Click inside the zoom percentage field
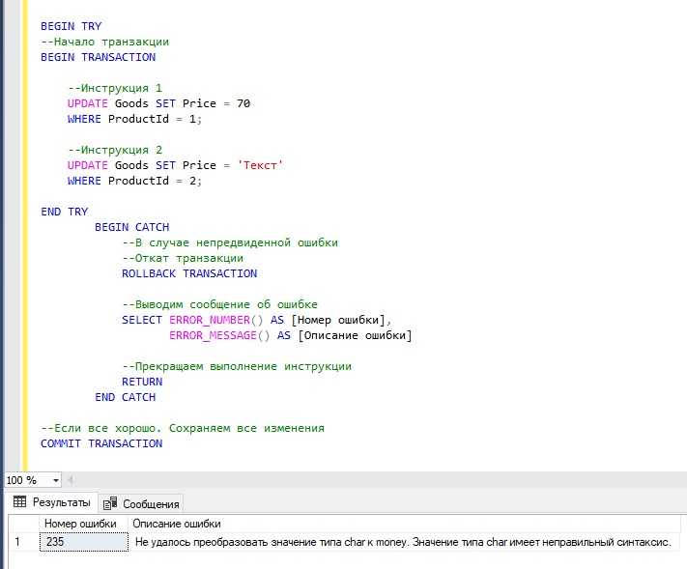The height and width of the screenshot is (569, 687). pyautogui.click(x=23, y=480)
